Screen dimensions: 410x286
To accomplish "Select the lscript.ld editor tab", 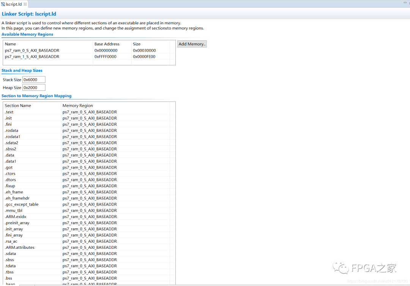I will 14,4.
